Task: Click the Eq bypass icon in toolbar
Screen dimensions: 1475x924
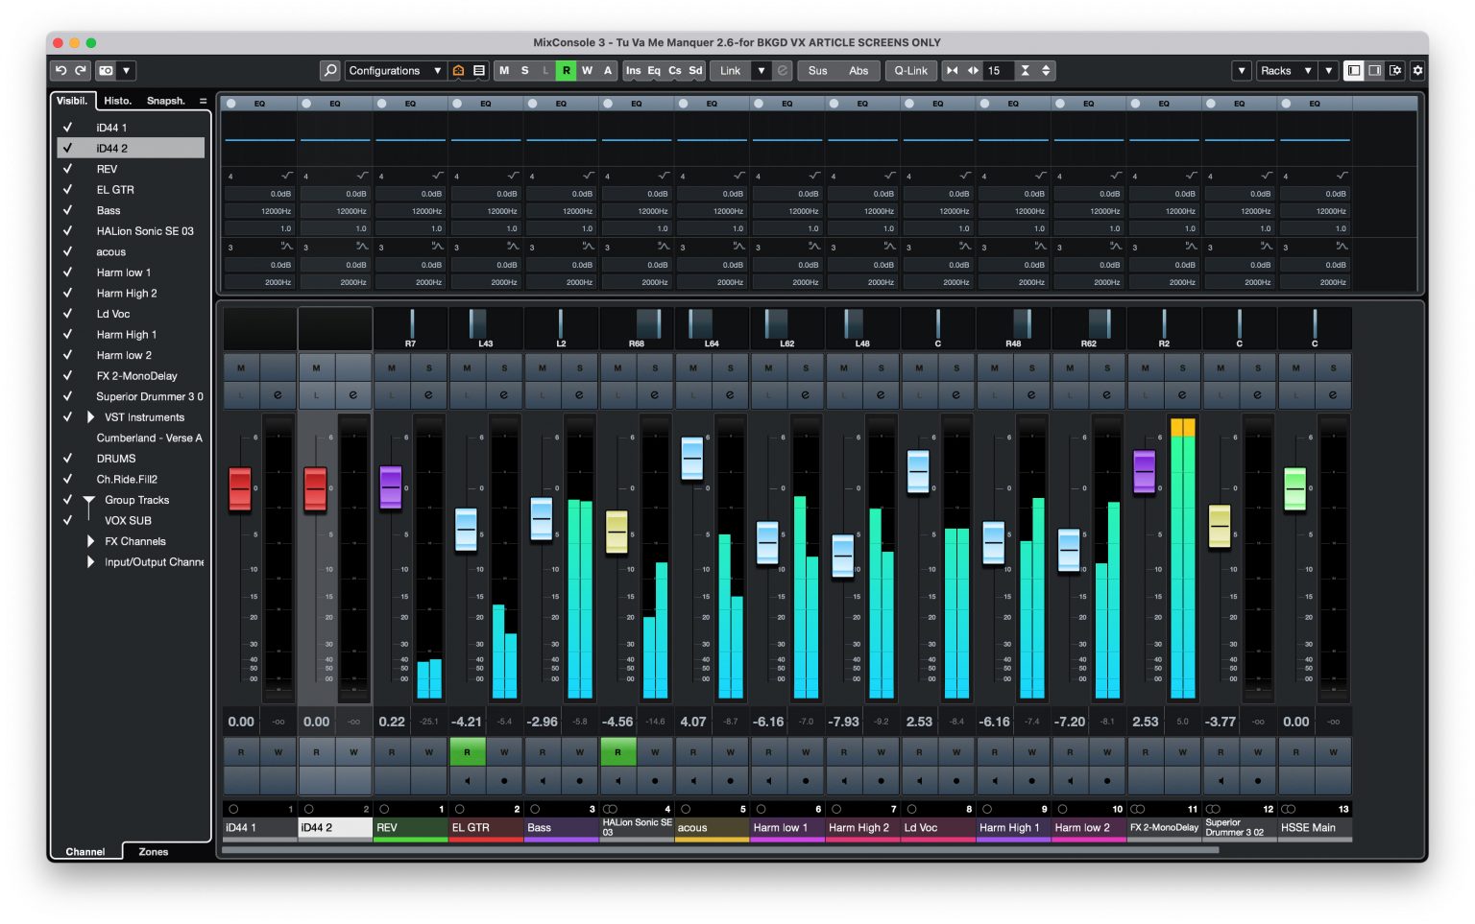Action: [x=654, y=70]
